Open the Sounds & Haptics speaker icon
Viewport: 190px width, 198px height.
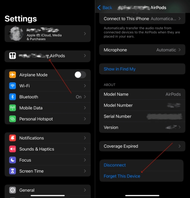pos(13,149)
